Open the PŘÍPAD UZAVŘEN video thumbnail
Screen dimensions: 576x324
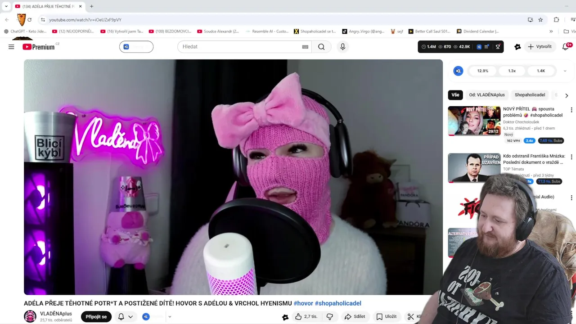pos(474,168)
